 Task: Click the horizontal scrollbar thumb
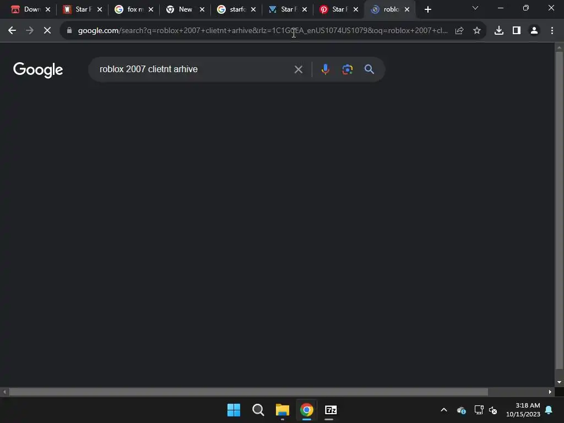(248, 392)
